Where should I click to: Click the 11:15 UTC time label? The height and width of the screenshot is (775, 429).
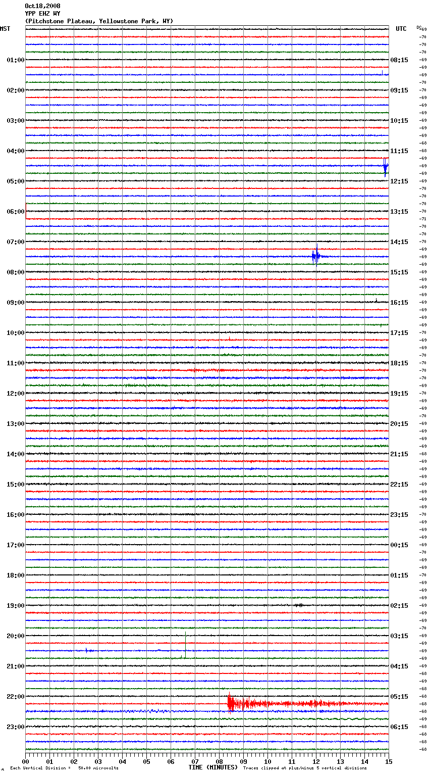tap(399, 151)
